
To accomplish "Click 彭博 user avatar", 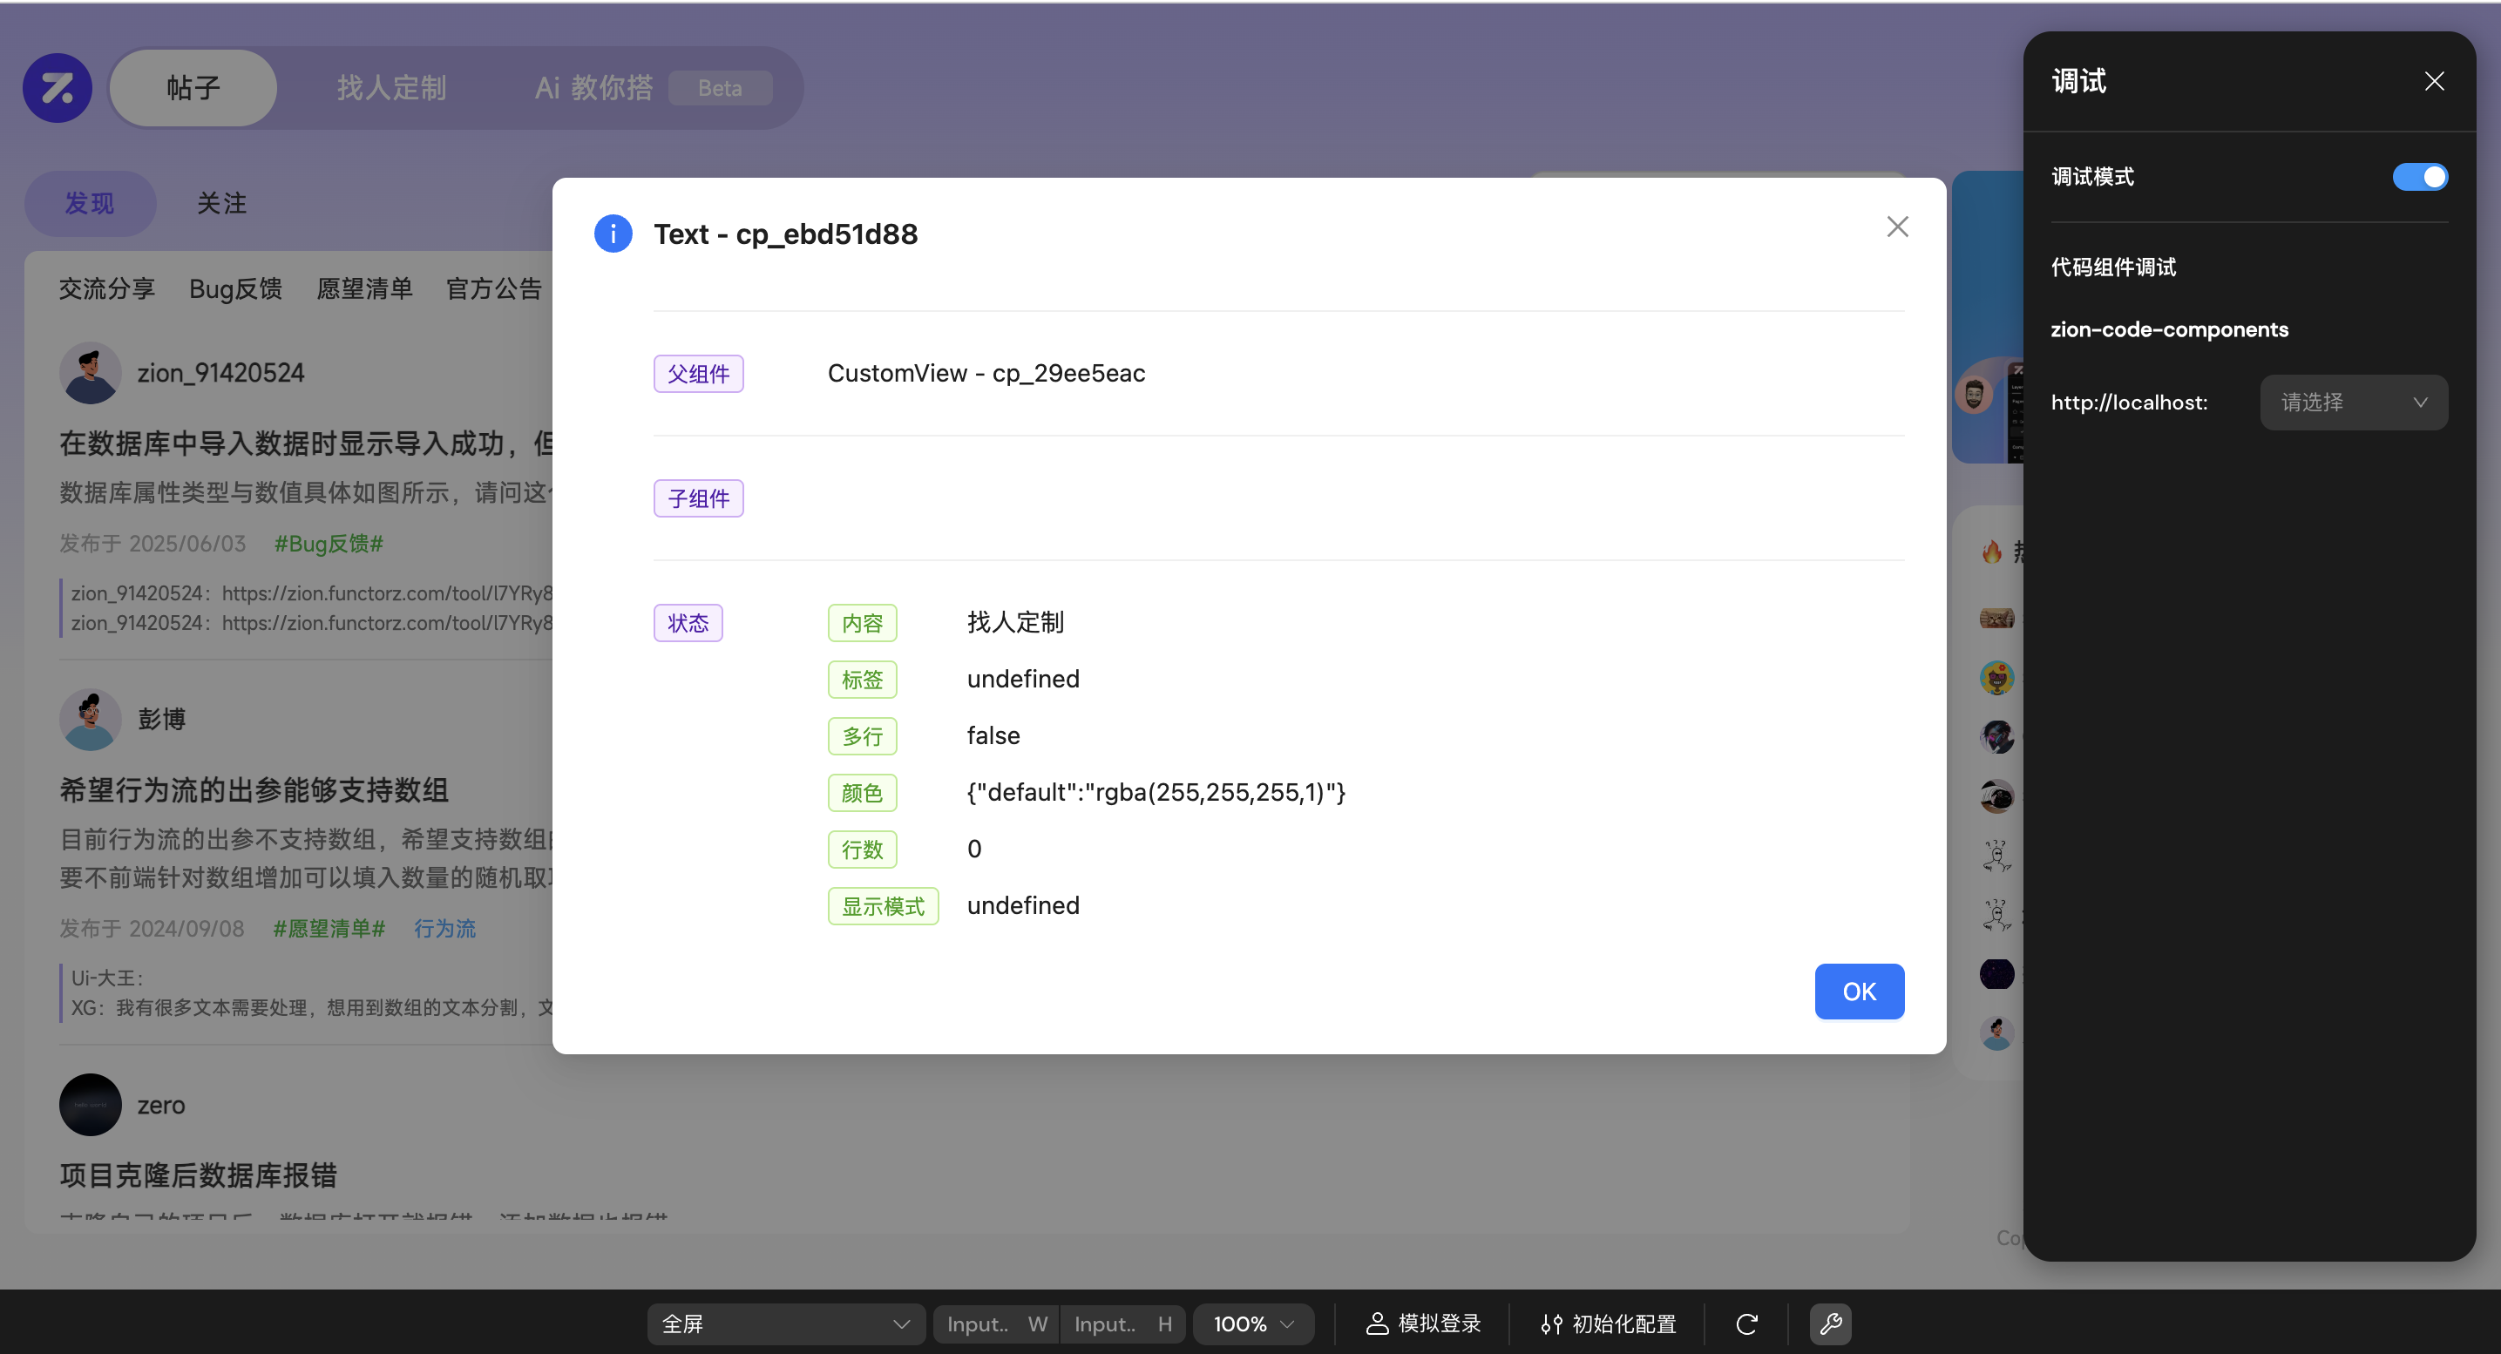I will (x=89, y=719).
